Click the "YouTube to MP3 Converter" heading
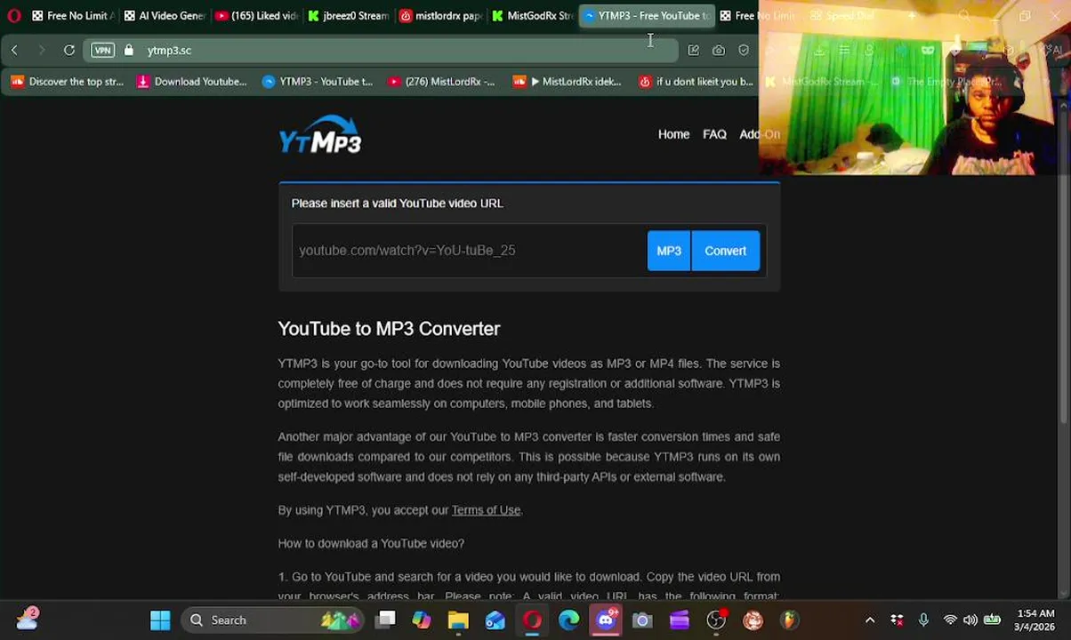This screenshot has width=1071, height=640. 389,329
